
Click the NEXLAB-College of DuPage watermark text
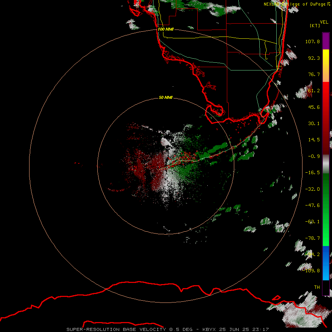tap(297, 4)
